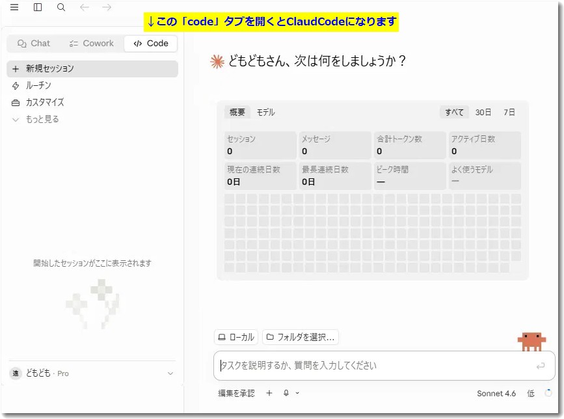Click the メッセージ stat card

click(335, 145)
